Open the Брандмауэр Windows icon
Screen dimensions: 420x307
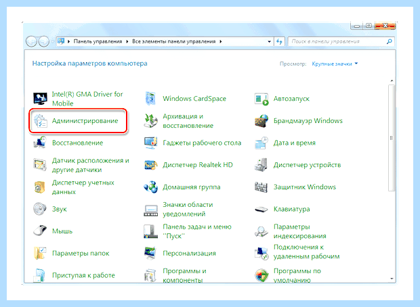(261, 121)
